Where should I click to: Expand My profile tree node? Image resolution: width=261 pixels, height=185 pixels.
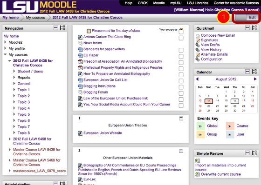tap(5, 48)
